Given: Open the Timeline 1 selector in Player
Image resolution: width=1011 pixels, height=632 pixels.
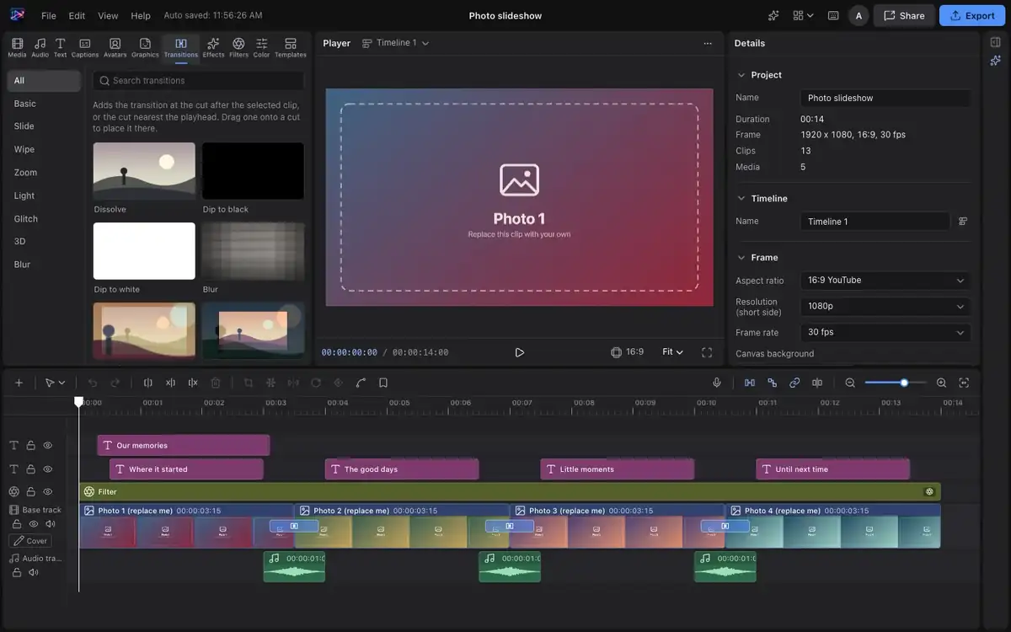Looking at the screenshot, I should (395, 43).
